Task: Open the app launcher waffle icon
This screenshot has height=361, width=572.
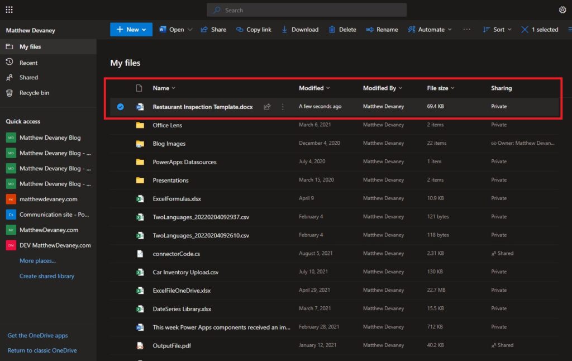Action: click(9, 10)
